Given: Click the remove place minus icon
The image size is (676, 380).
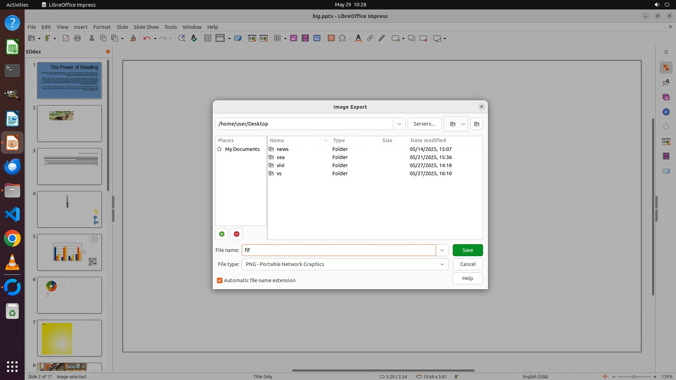Looking at the screenshot, I should (237, 234).
